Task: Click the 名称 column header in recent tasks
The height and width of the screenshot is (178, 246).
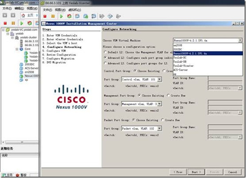Action: tap(20, 155)
